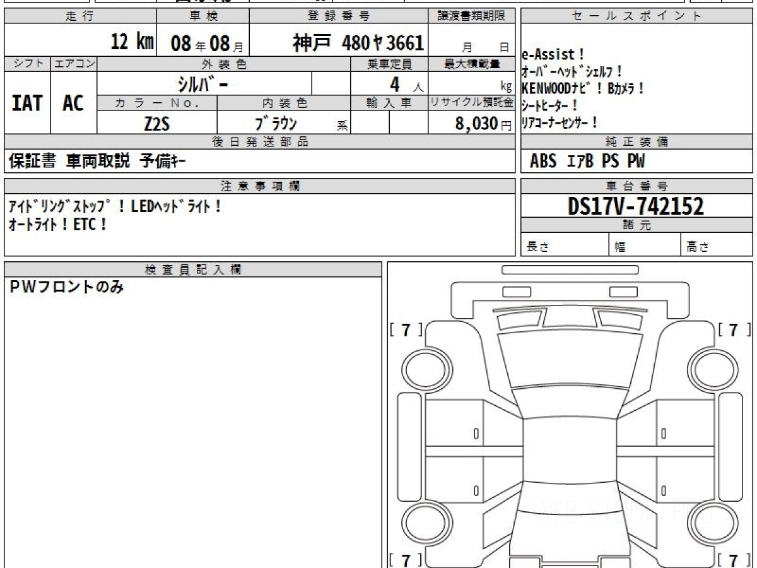Screen dimensions: 757x568
Task: Click the 乗車定員 header
Action: click(x=389, y=64)
